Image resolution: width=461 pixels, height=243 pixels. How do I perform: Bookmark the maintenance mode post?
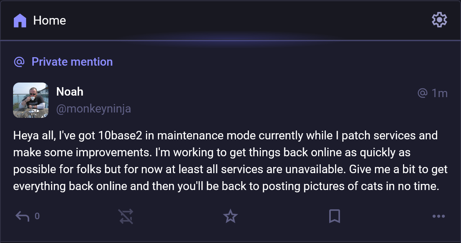click(335, 217)
